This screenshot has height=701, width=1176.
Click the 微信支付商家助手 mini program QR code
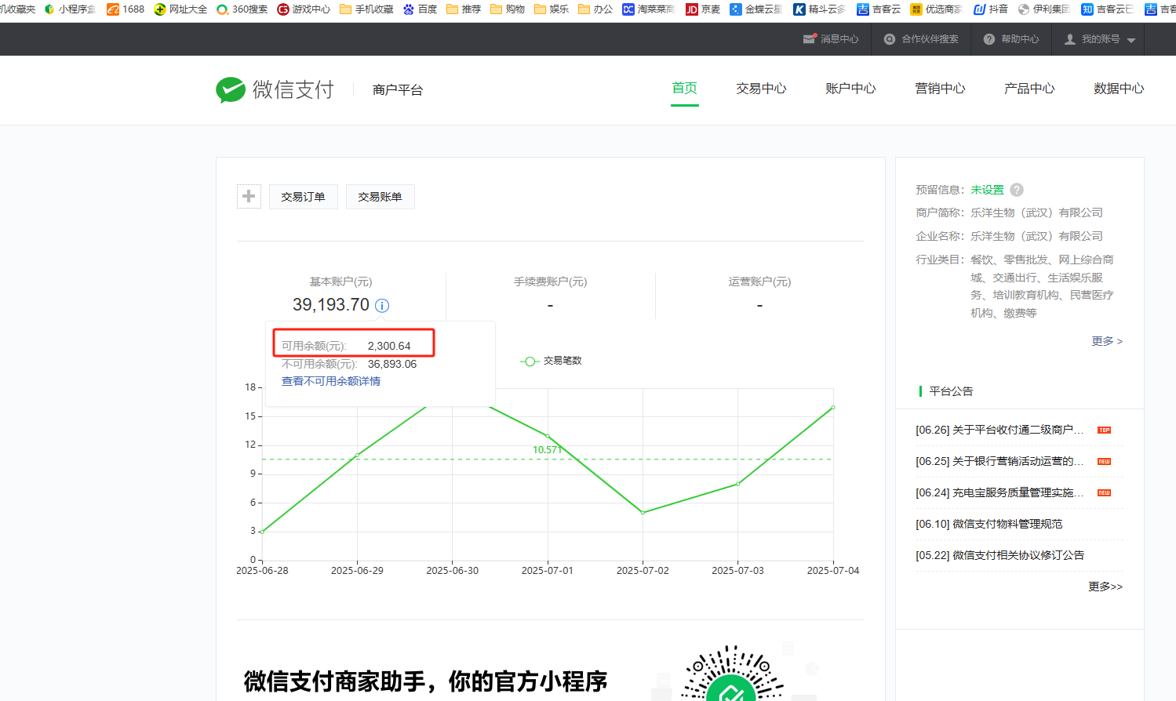pyautogui.click(x=731, y=673)
